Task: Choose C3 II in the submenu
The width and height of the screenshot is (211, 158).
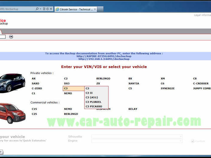Action: pos(96,93)
